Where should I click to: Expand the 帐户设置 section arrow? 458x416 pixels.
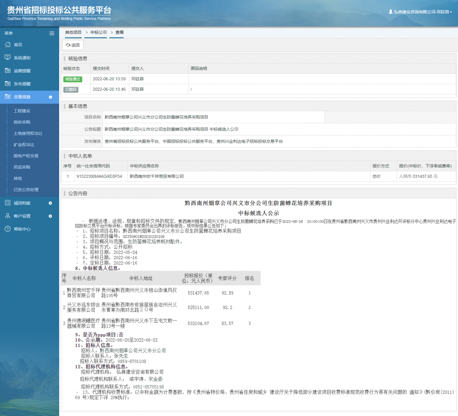(50, 216)
